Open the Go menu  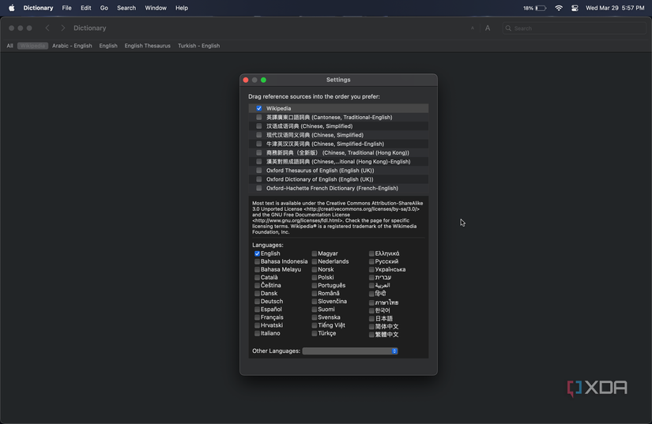[x=104, y=8]
